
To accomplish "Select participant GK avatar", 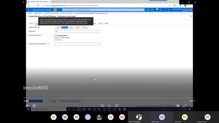I will (111, 117).
